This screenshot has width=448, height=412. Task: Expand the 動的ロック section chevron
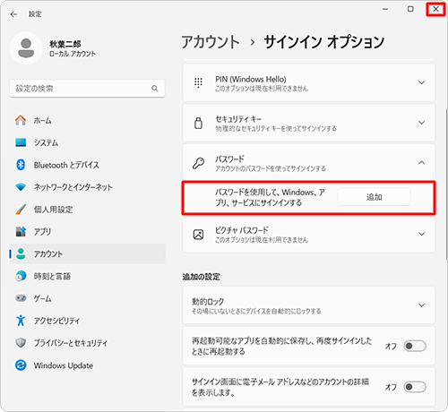pos(421,305)
